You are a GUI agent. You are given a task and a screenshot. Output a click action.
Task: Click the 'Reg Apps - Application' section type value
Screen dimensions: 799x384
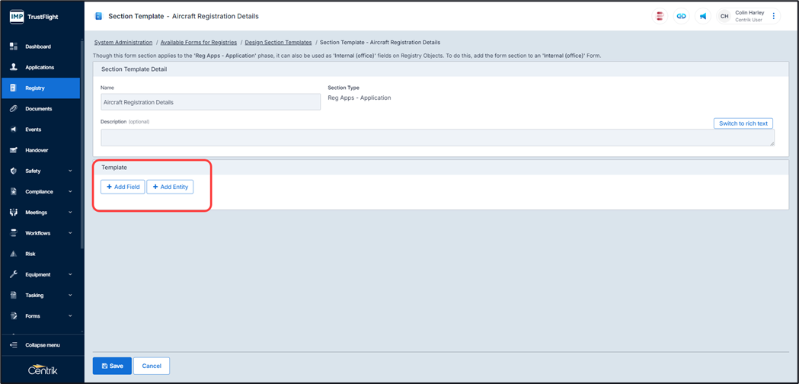coord(360,98)
